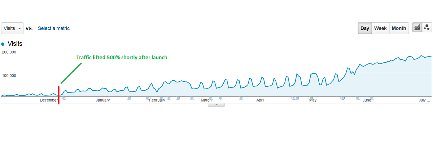Screen dimensions: 433x144
Task: Switch to the line chart view icon
Action: (417, 28)
